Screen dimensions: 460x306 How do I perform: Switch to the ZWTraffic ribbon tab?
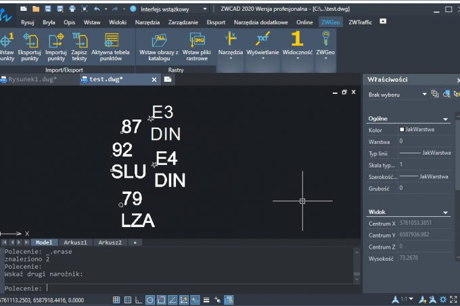(x=361, y=22)
